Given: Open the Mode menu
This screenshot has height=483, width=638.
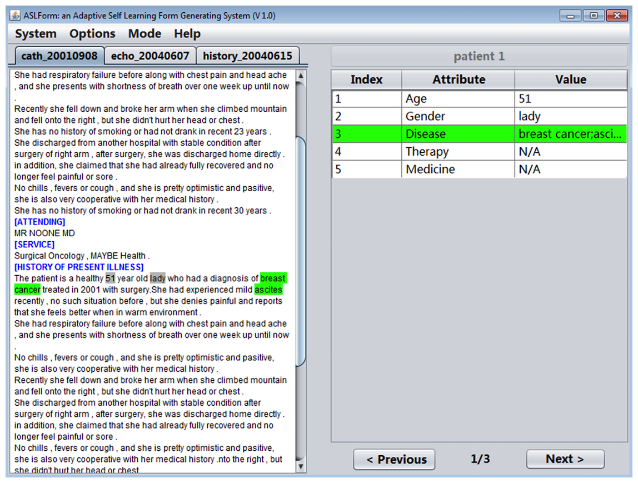Looking at the screenshot, I should click(144, 34).
